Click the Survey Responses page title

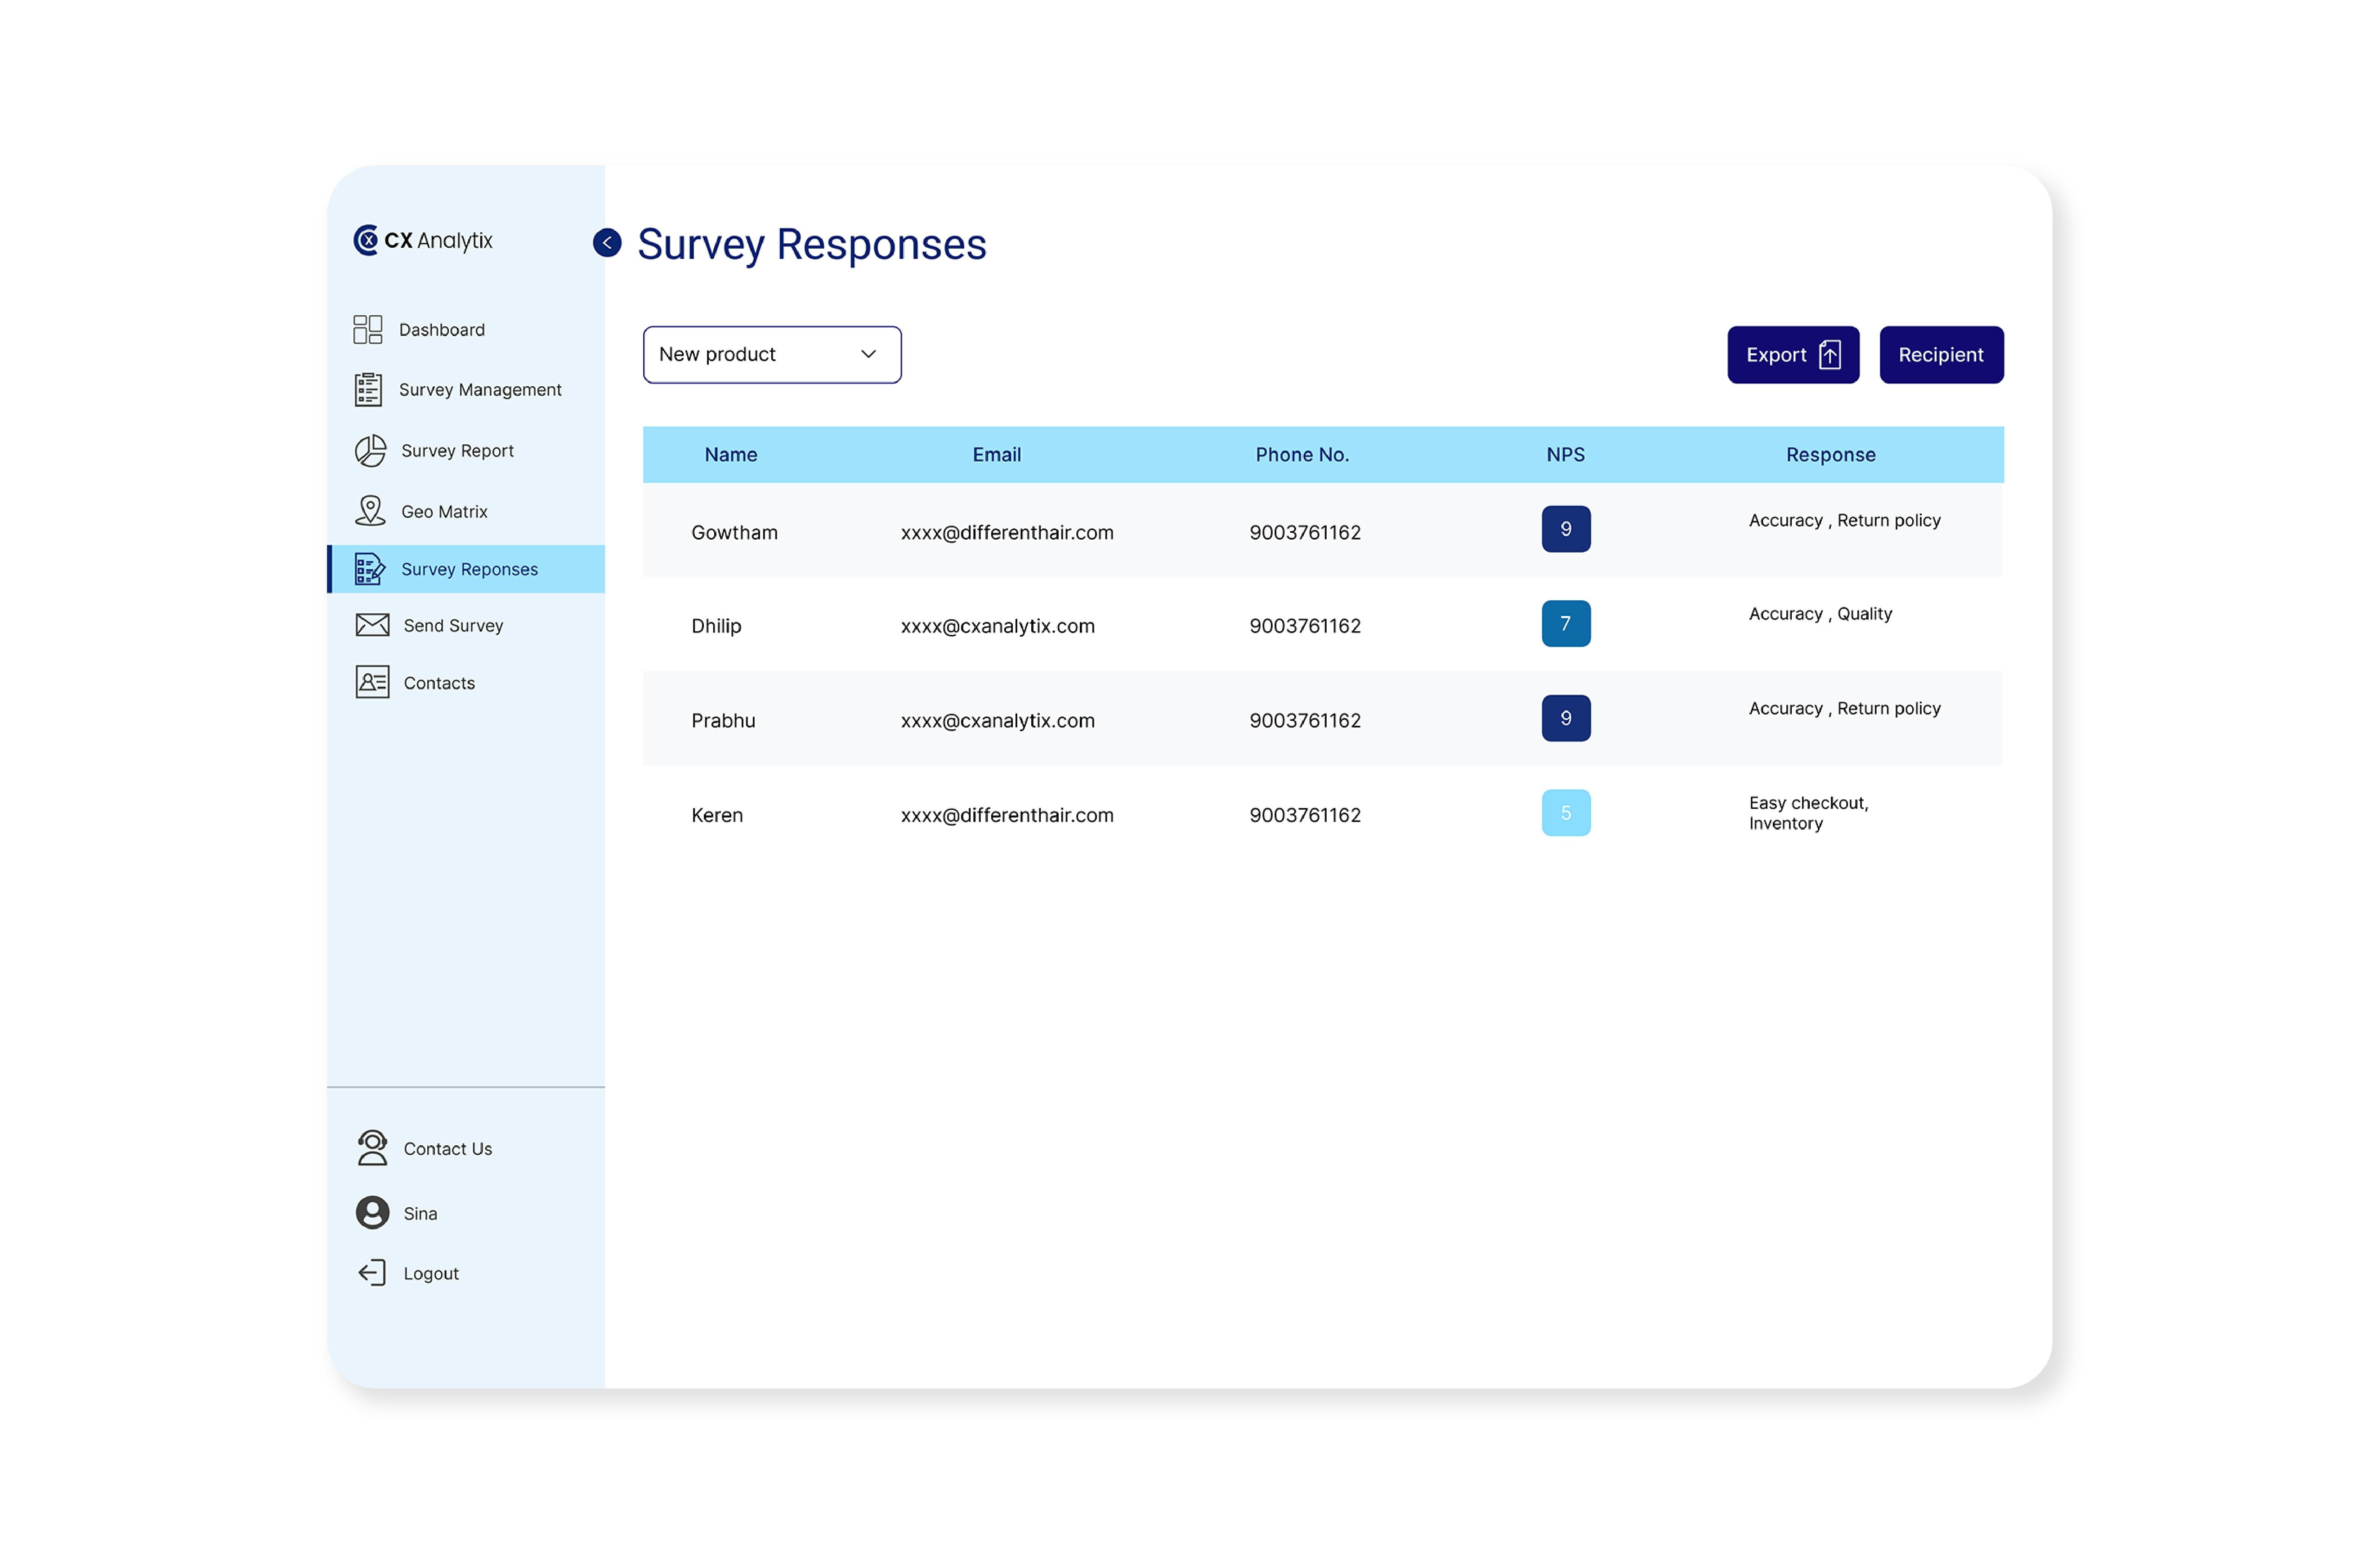click(x=812, y=245)
